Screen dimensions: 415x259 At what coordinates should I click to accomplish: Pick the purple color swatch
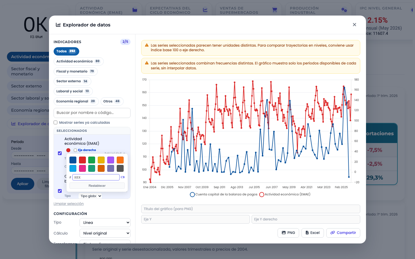coord(111,160)
